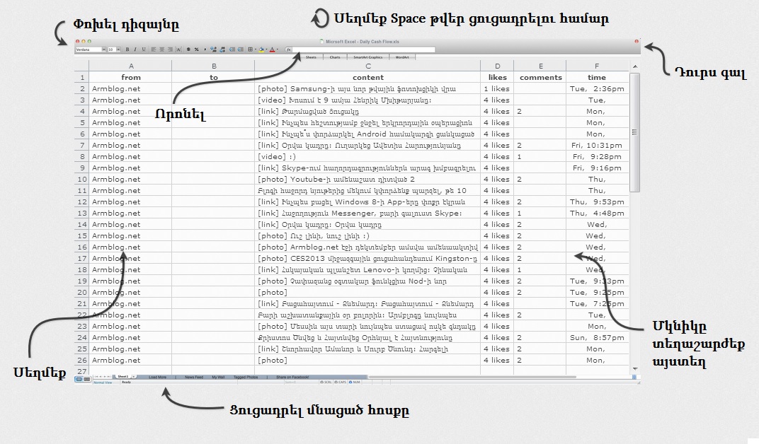759x444 pixels.
Task: Click the fx insert function button
Action: (288, 49)
